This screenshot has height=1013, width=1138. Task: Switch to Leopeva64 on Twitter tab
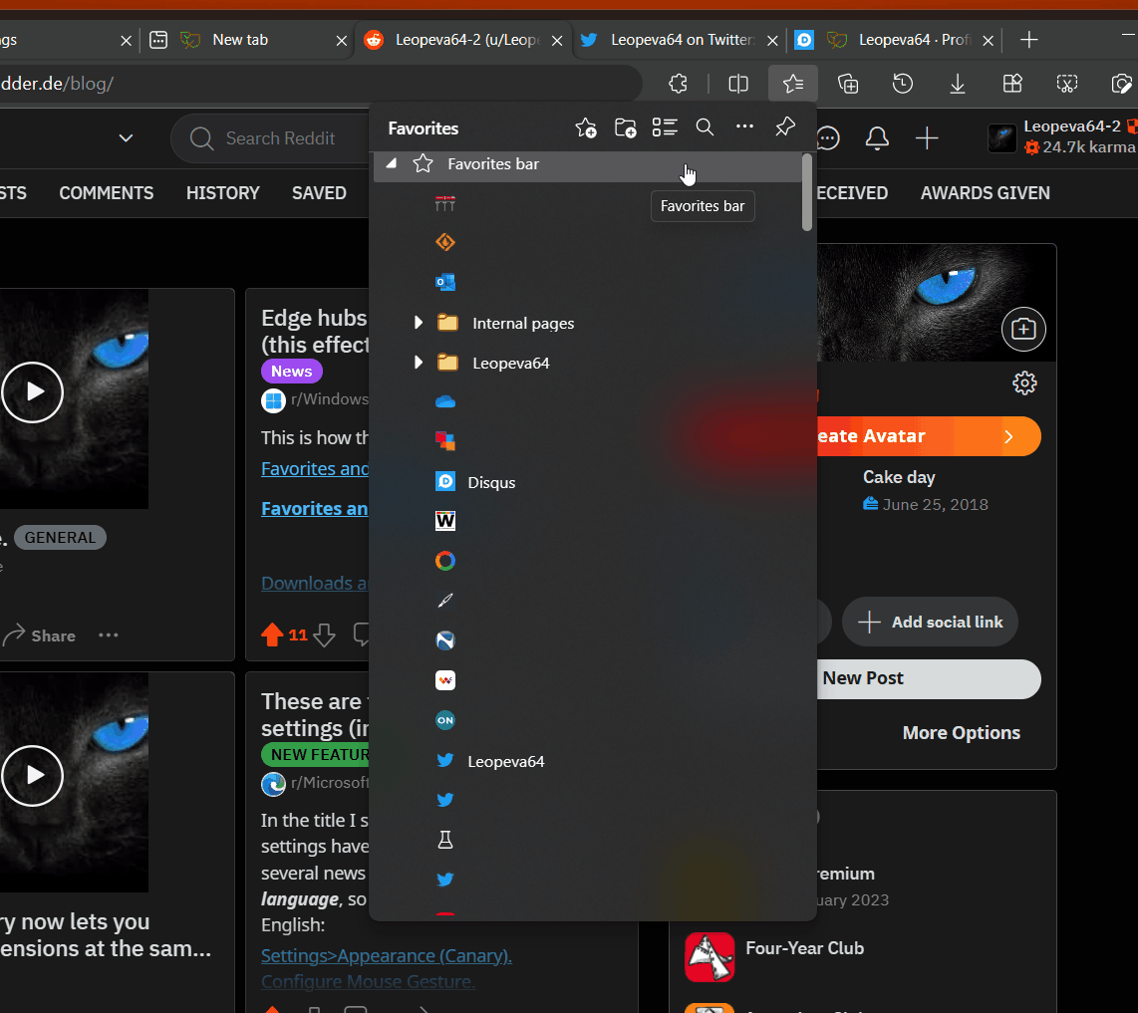click(681, 40)
